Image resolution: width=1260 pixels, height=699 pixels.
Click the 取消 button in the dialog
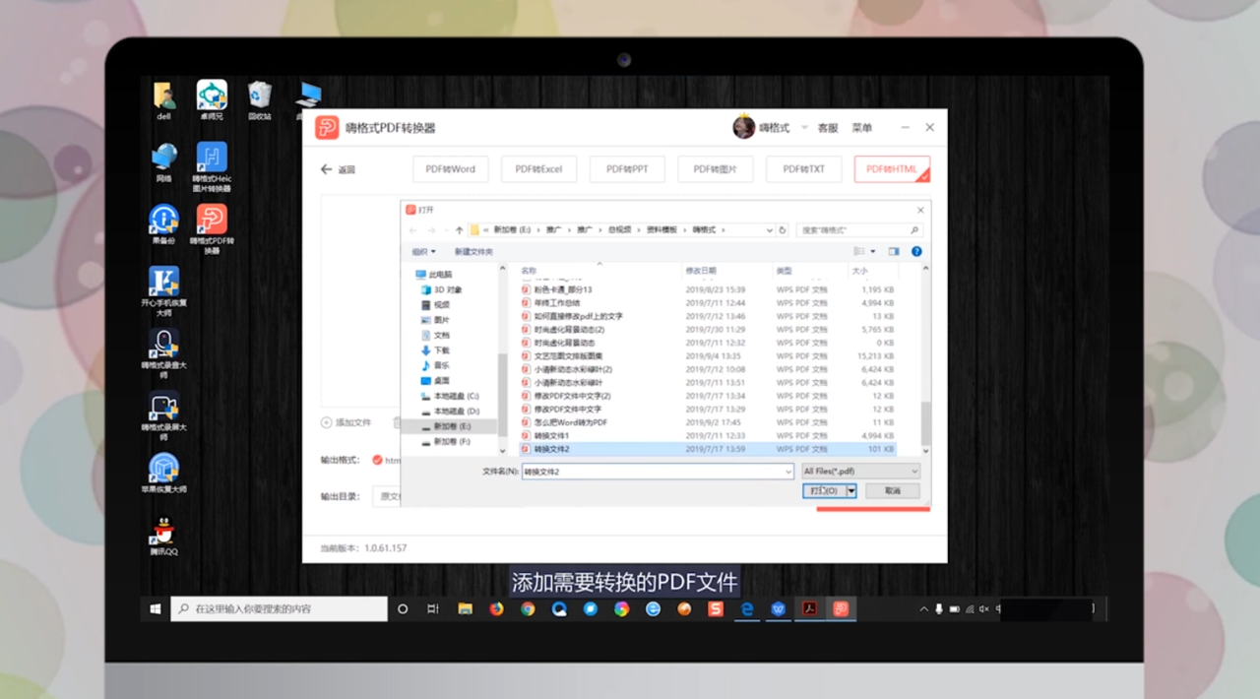893,490
